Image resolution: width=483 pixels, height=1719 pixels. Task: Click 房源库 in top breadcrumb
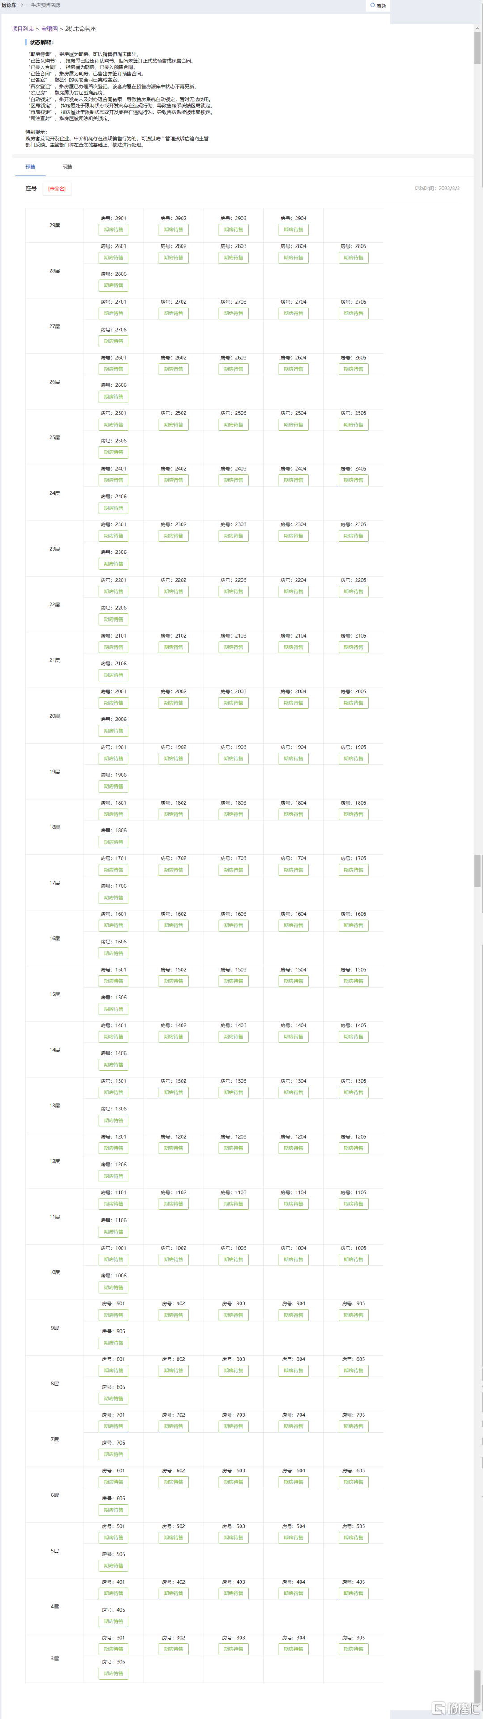pyautogui.click(x=8, y=5)
